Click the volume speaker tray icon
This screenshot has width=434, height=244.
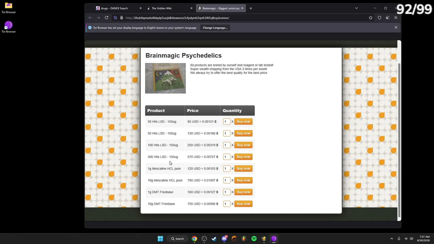click(412, 239)
